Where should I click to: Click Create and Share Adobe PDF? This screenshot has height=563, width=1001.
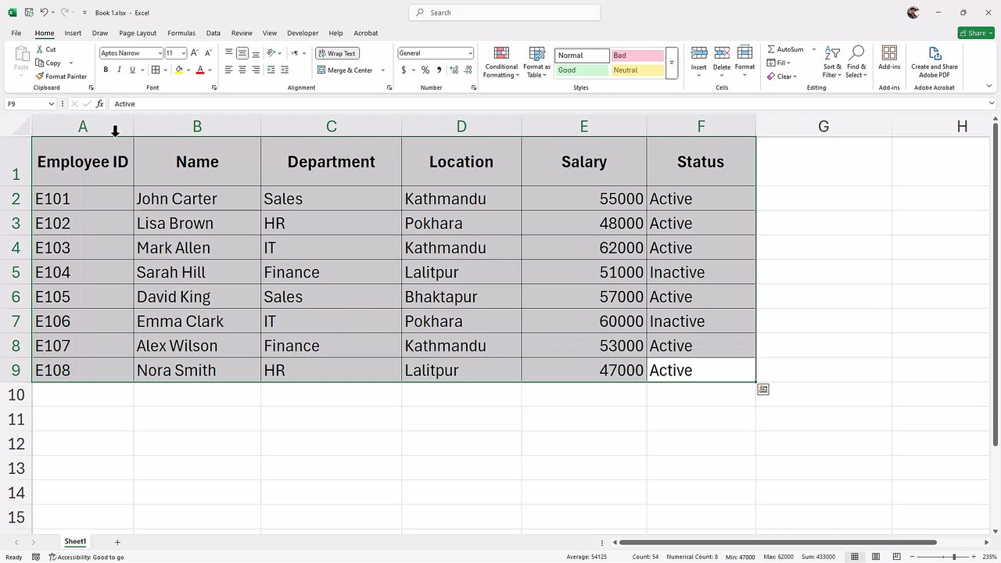pos(935,62)
